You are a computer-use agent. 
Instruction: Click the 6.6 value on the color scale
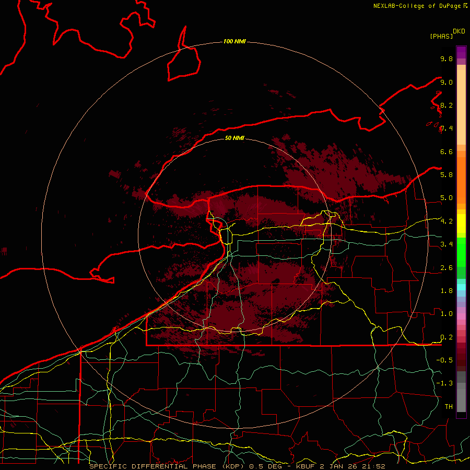click(x=446, y=151)
